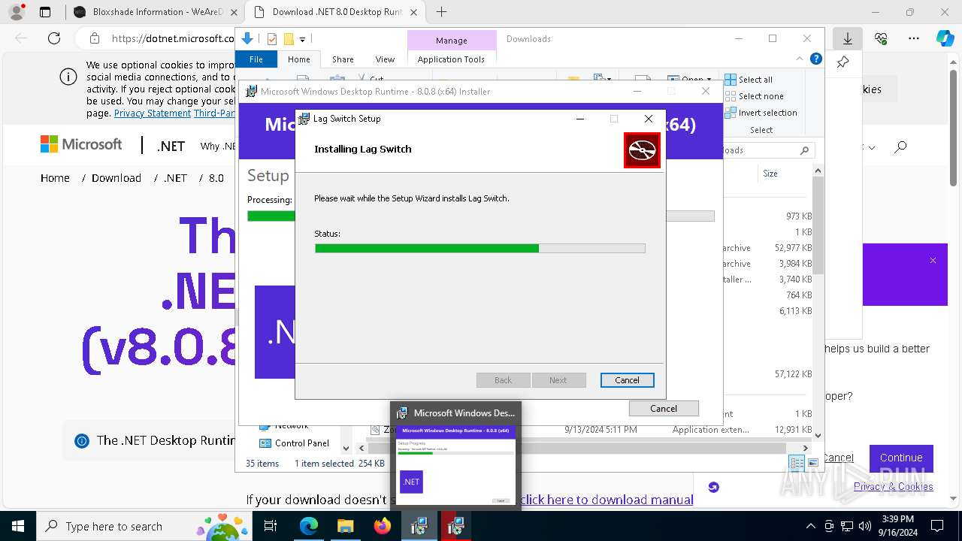This screenshot has width=962, height=541.
Task: Click the purple Continue button
Action: [x=901, y=458]
